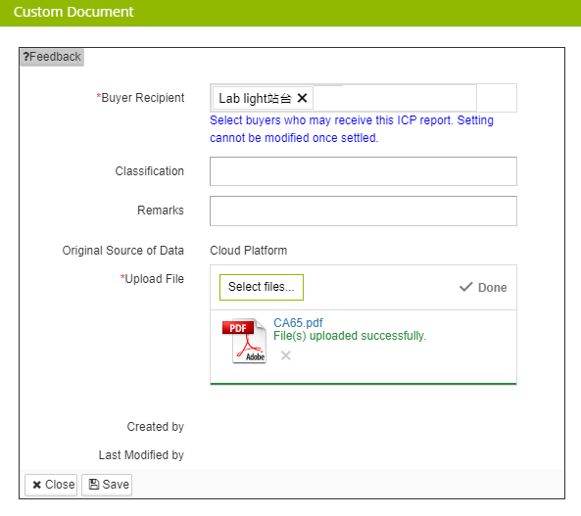The height and width of the screenshot is (516, 581).
Task: Click the Custom Document title bar
Action: coord(290,13)
